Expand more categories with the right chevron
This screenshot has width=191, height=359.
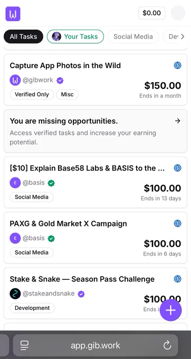[x=183, y=36]
